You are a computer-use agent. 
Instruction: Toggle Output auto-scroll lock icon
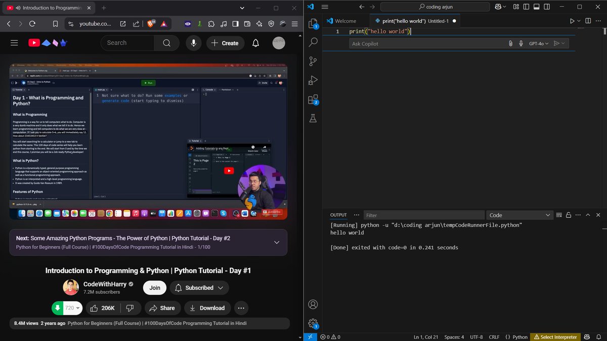click(568, 215)
